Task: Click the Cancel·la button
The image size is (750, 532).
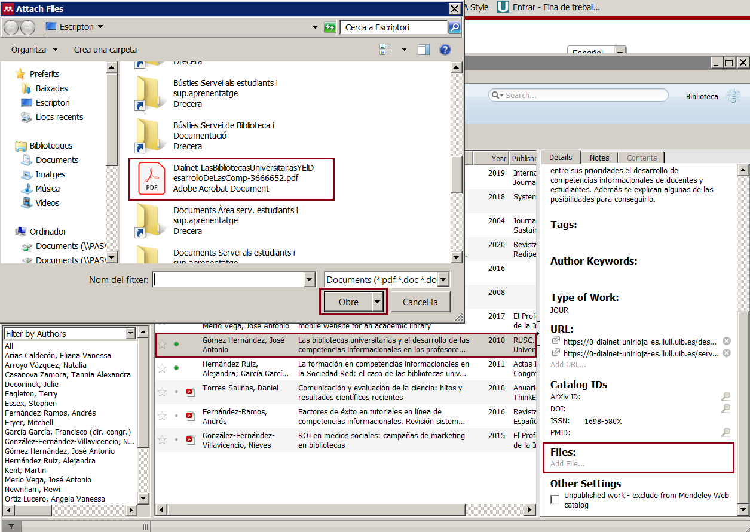Action: (420, 302)
